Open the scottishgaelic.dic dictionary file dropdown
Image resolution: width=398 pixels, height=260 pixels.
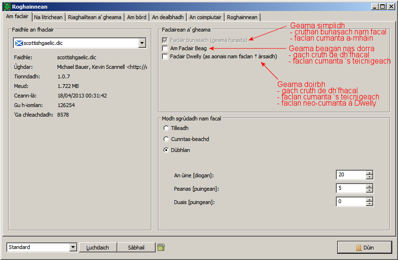[142, 43]
